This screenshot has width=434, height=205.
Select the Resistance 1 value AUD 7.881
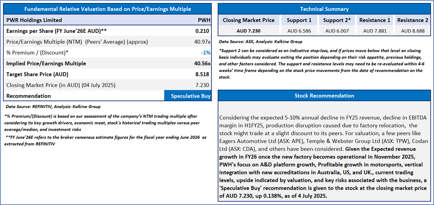(x=375, y=31)
